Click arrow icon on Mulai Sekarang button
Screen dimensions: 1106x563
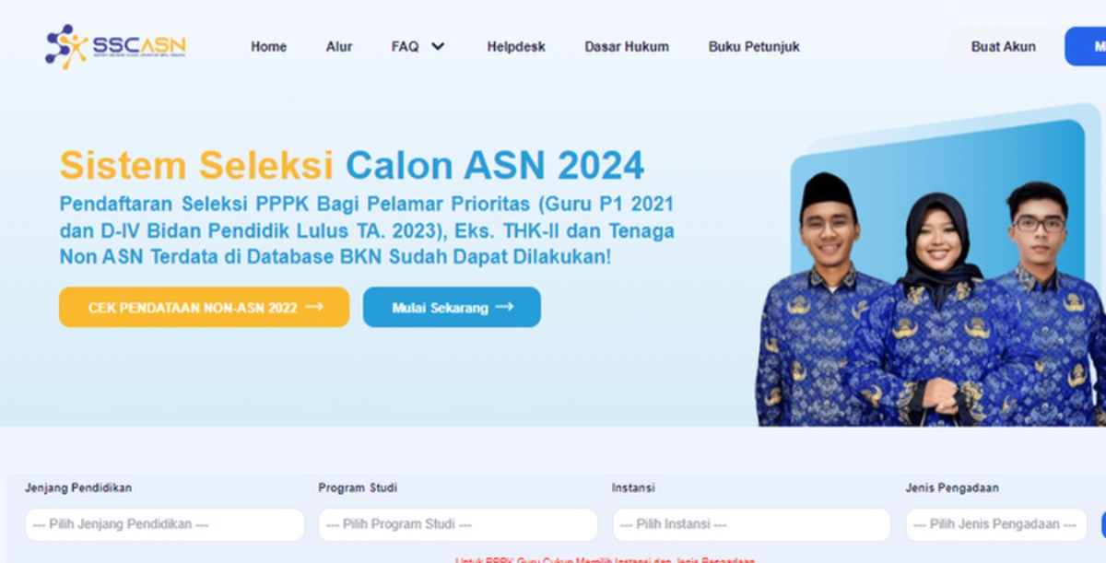[504, 307]
